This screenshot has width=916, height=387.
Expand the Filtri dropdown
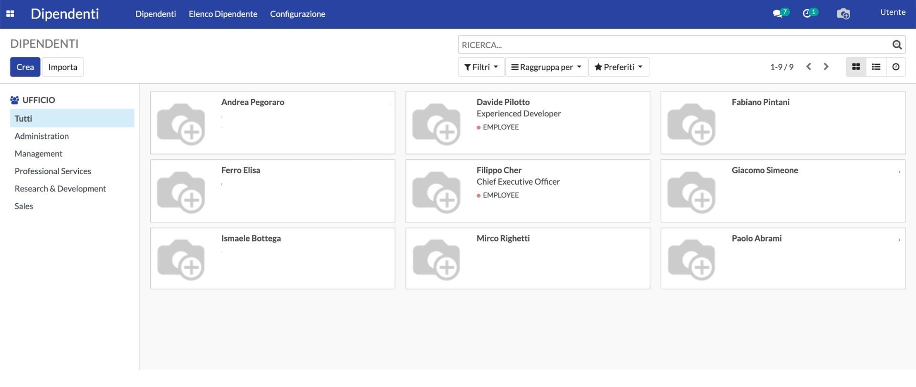tap(481, 67)
